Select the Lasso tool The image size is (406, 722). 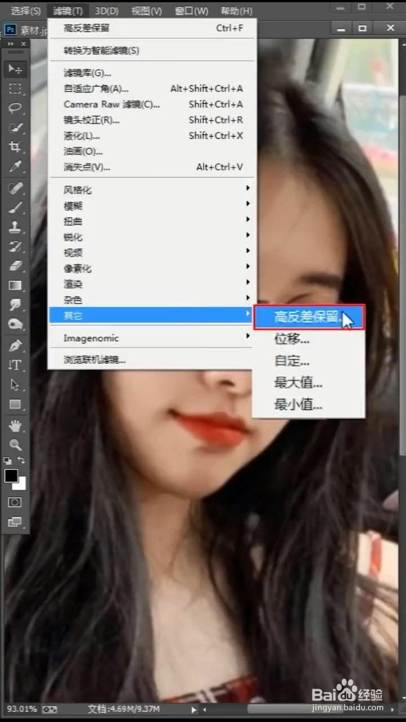coord(15,108)
